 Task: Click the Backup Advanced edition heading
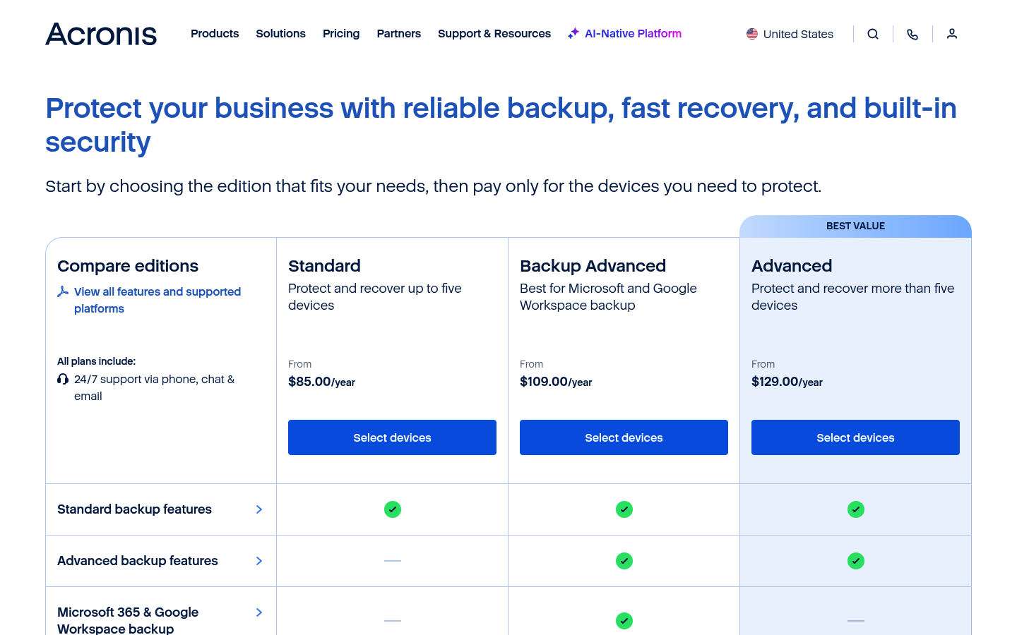click(593, 266)
